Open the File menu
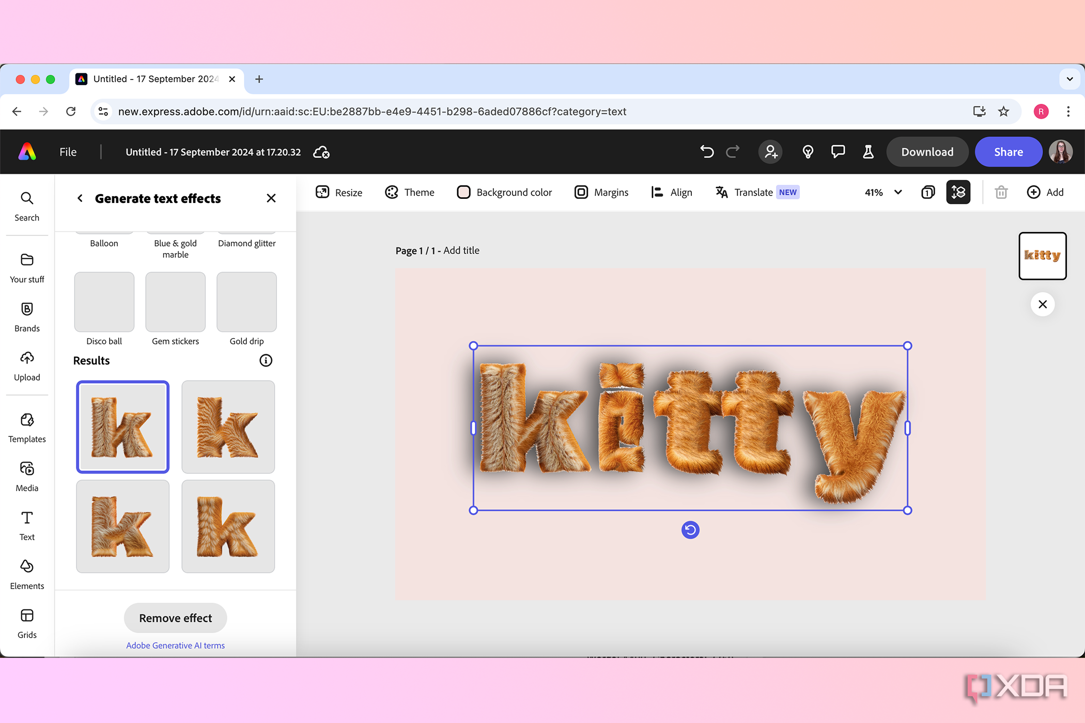The height and width of the screenshot is (723, 1085). coord(68,152)
